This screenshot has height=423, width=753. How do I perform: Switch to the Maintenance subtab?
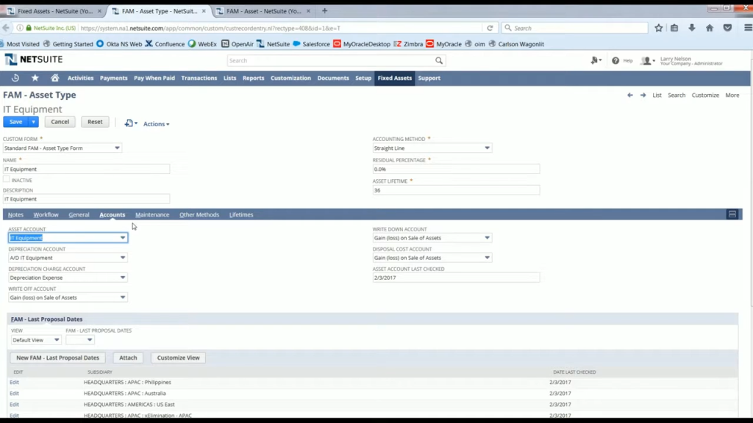click(151, 214)
